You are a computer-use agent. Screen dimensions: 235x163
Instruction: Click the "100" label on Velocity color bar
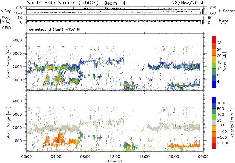221,114
